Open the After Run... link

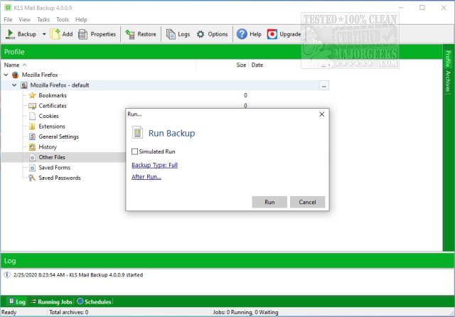pyautogui.click(x=146, y=177)
